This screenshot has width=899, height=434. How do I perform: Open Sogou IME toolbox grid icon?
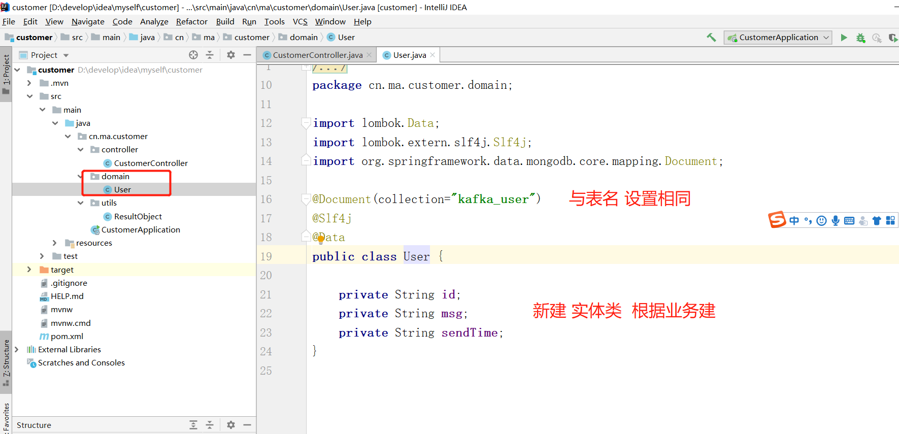click(x=890, y=220)
